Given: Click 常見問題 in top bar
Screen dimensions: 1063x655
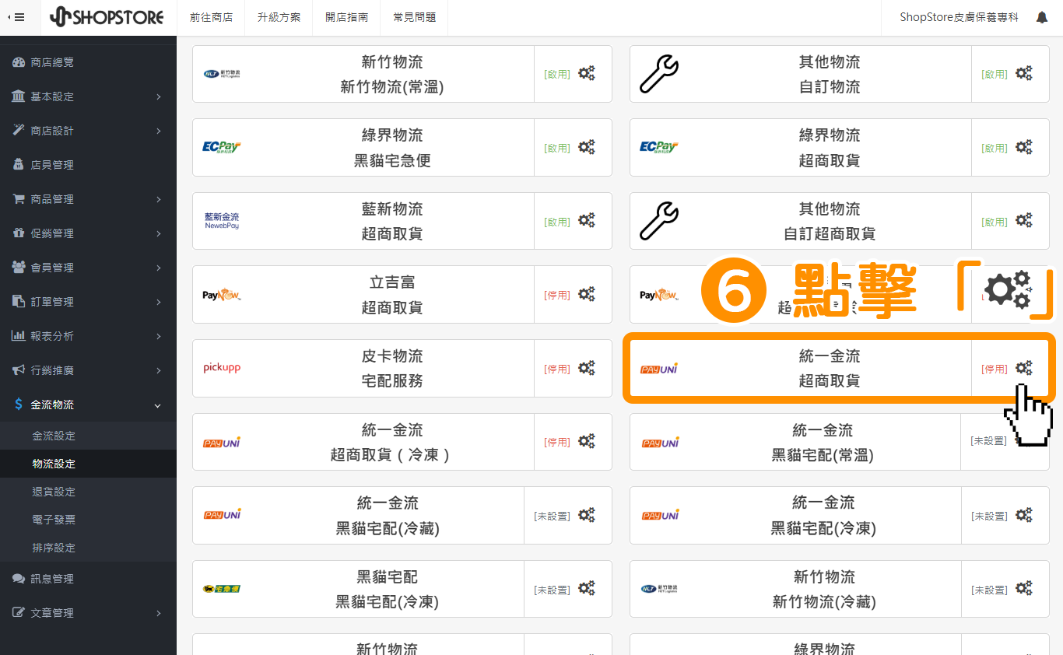Looking at the screenshot, I should (x=414, y=17).
